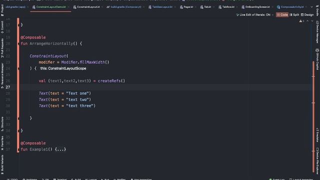Open OnBoardingScreen.kt tab
The image size is (320, 180).
pyautogui.click(x=255, y=7)
